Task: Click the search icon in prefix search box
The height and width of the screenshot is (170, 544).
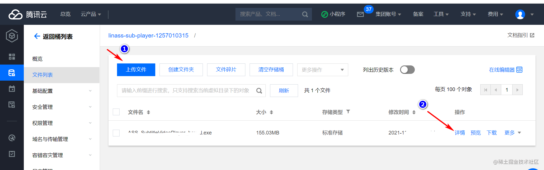Action: tap(259, 91)
